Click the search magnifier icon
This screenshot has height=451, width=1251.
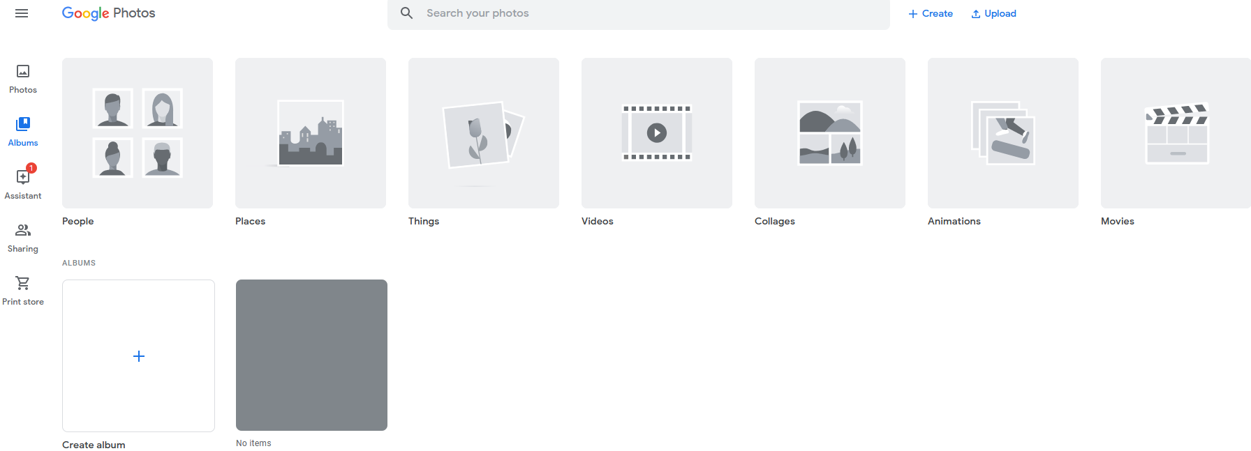pos(407,13)
